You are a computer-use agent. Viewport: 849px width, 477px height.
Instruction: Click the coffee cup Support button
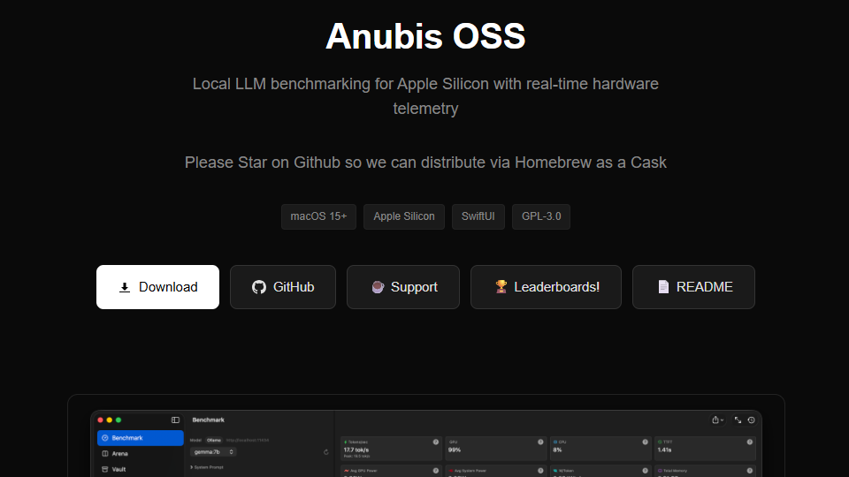403,287
